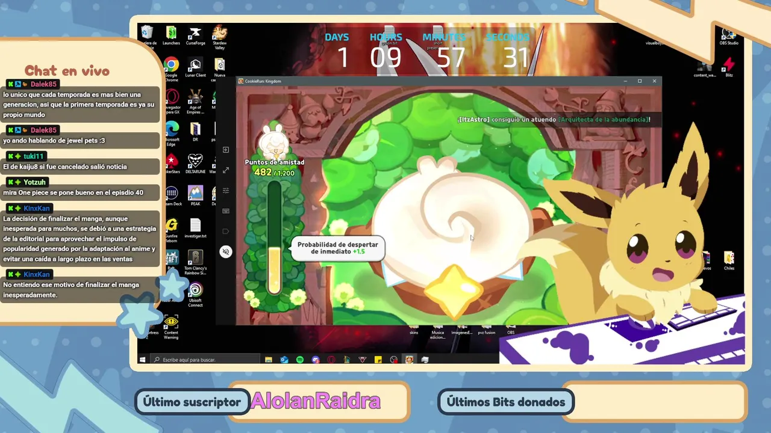
Task: Open Tom Clancy's Rainbow Six desktop icon
Action: click(x=195, y=263)
